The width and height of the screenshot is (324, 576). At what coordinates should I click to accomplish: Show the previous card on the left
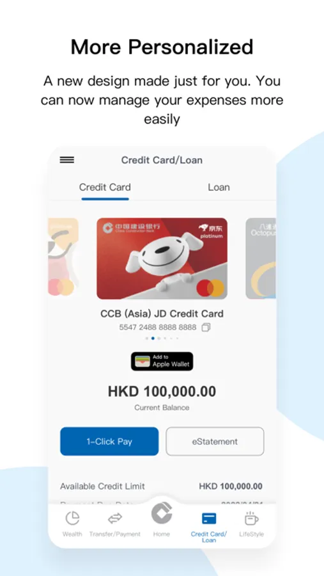click(63, 257)
